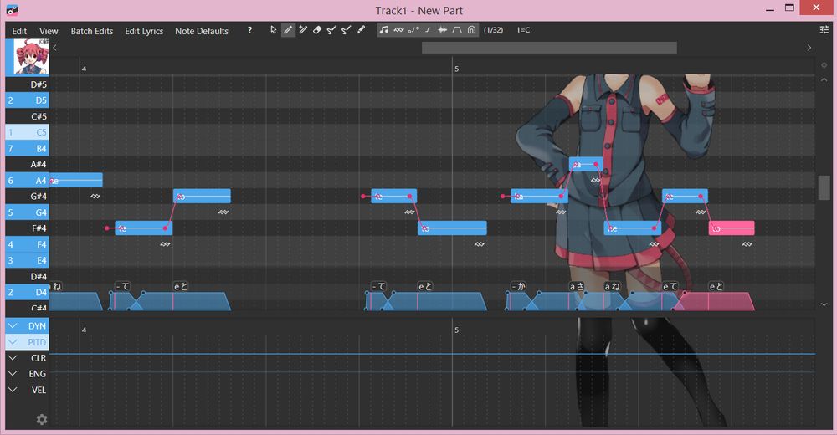837x435 pixels.
Task: Toggle vibrato mark below the pink と note
Action: 747,244
